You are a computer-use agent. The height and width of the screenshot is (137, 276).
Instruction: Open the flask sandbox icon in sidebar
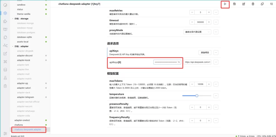pyautogui.click(x=5, y=78)
